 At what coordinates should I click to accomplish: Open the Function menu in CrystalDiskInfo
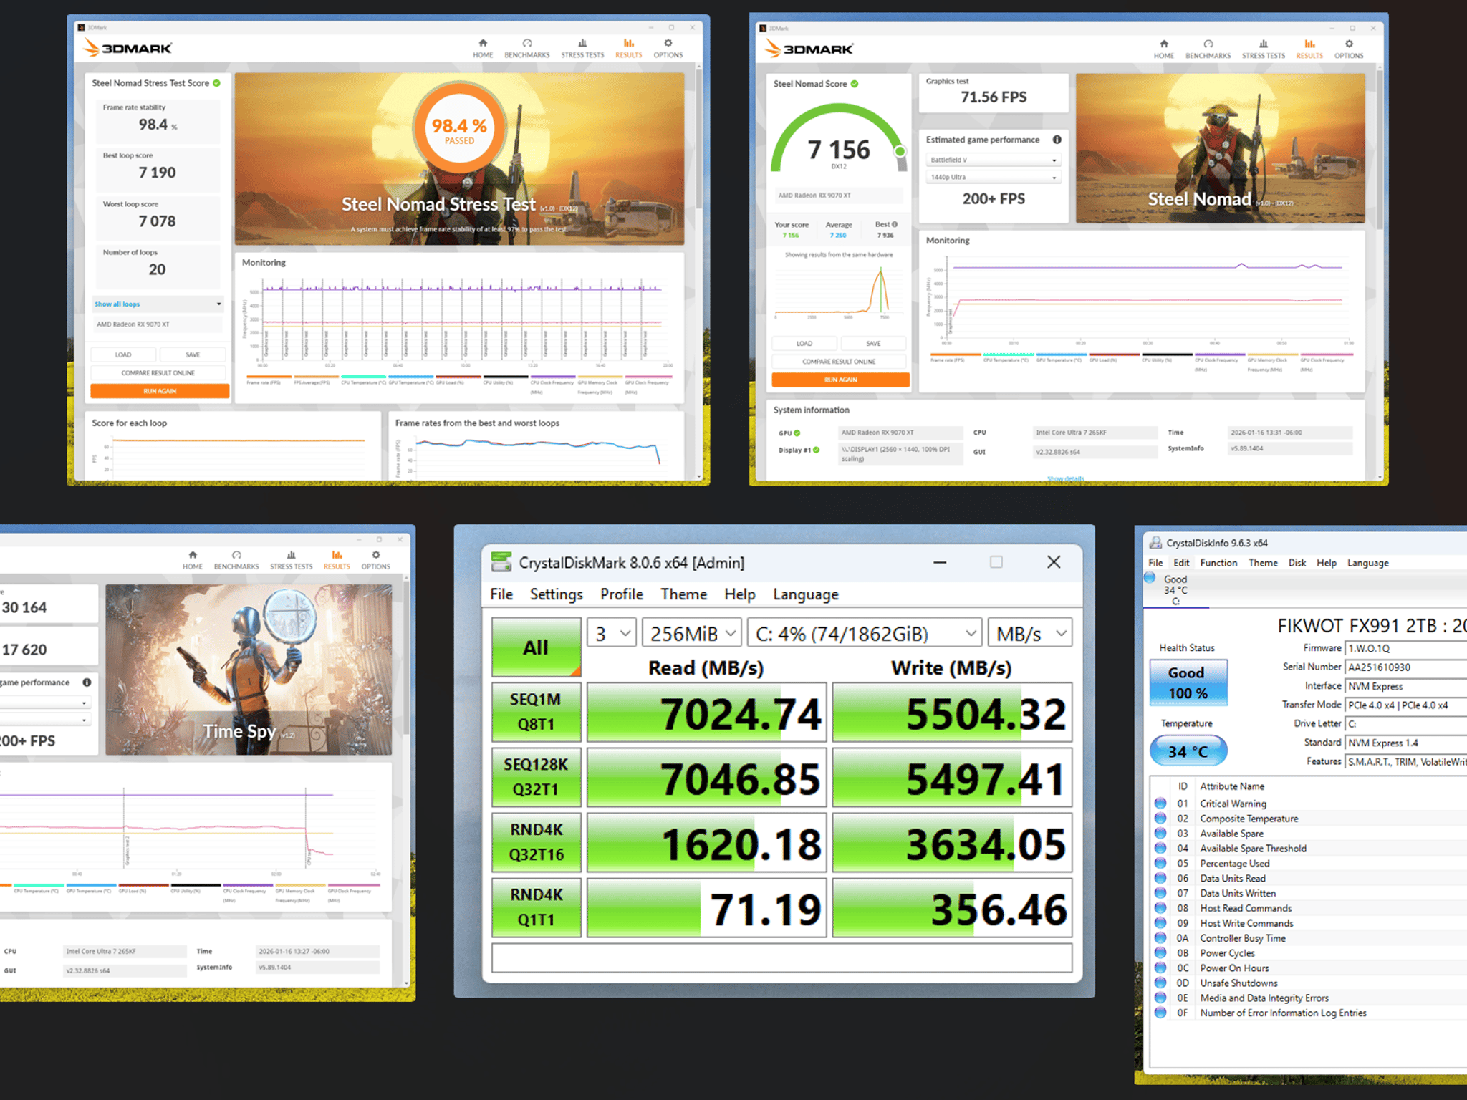[1218, 563]
